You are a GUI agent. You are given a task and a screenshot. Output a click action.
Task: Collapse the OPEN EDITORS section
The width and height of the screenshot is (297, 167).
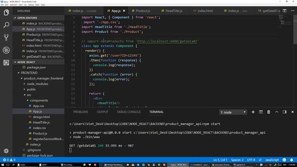[39, 18]
